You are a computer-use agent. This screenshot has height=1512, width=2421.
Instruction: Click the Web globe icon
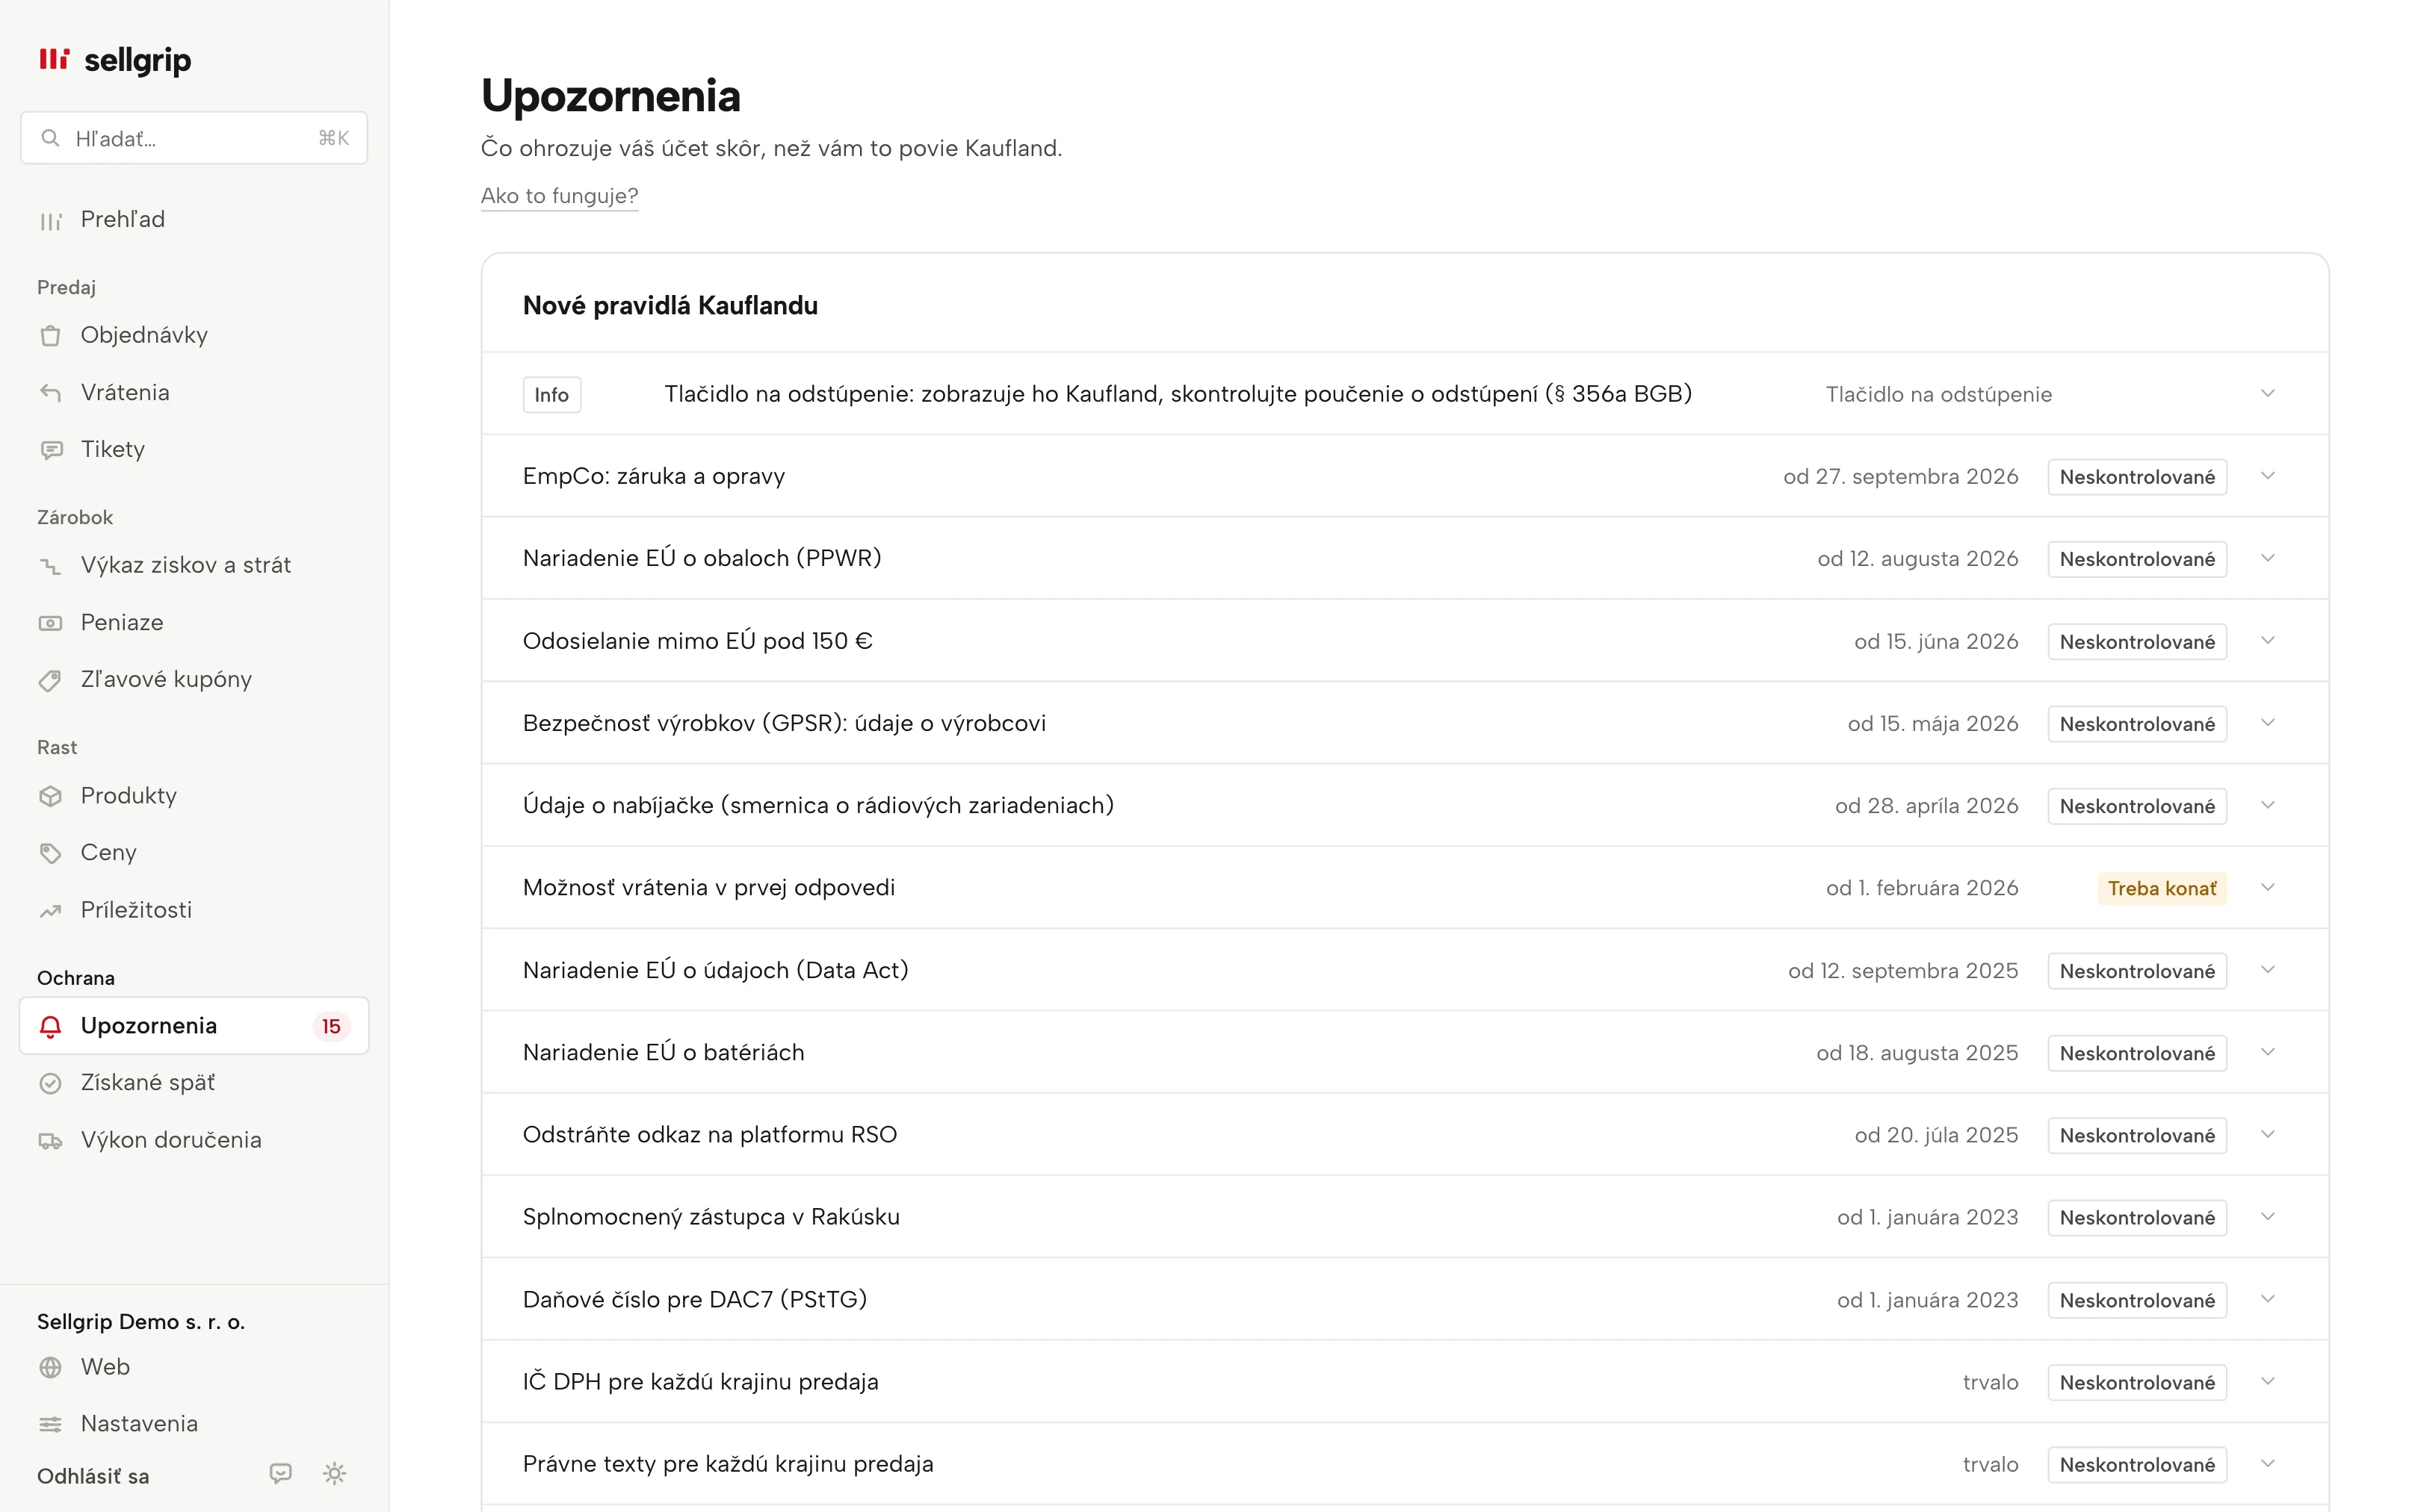coord(50,1367)
